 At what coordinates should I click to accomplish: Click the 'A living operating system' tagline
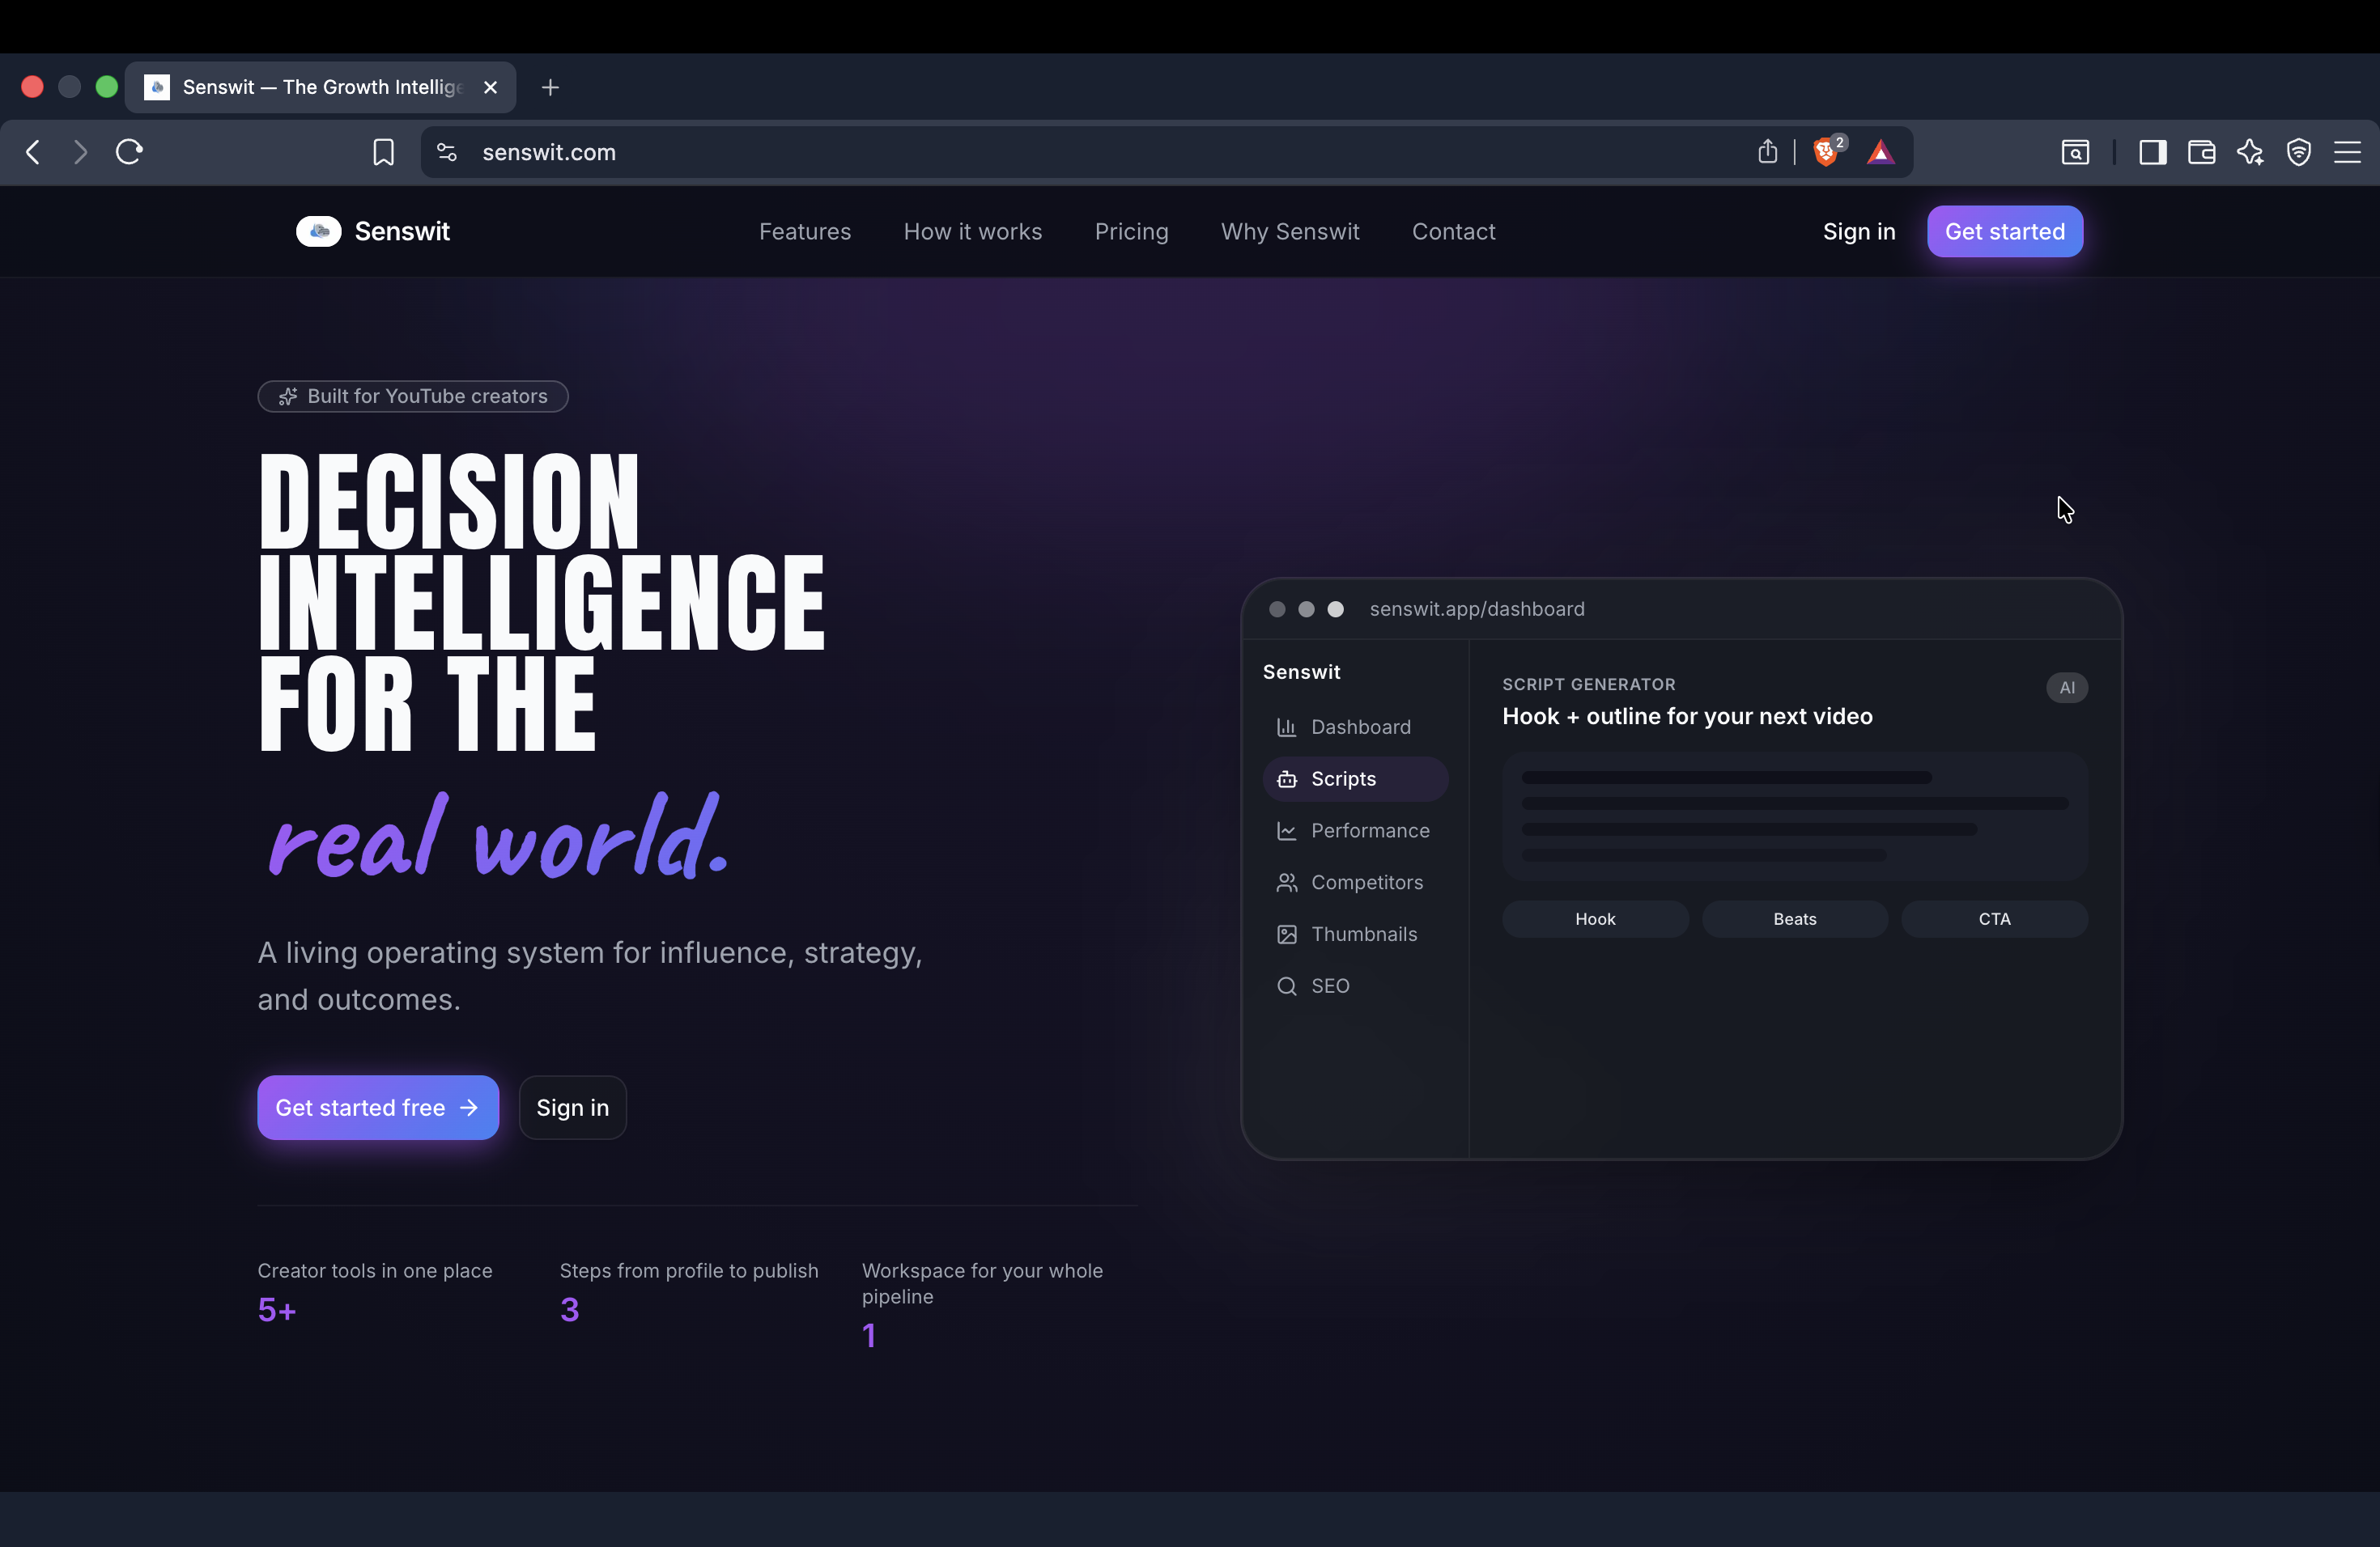click(x=590, y=975)
